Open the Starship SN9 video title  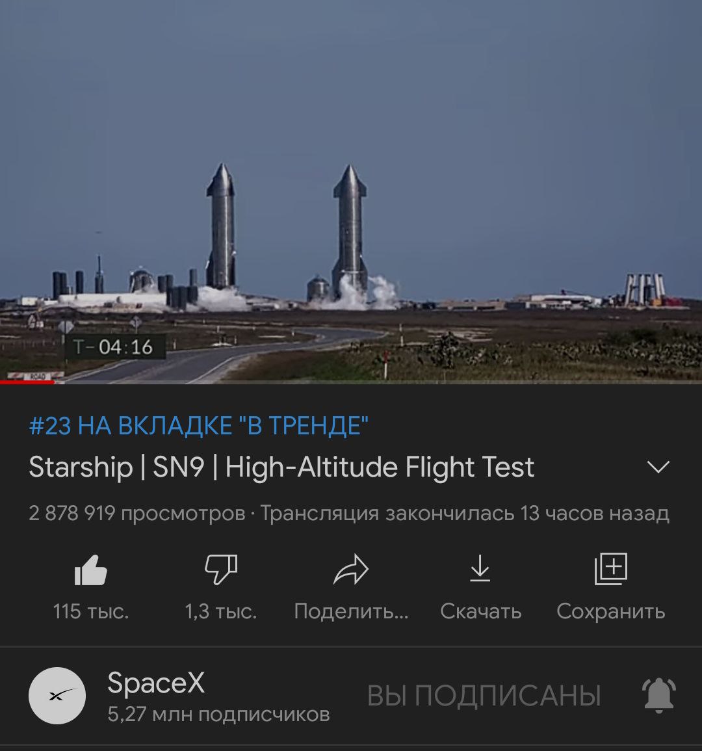[x=281, y=467]
